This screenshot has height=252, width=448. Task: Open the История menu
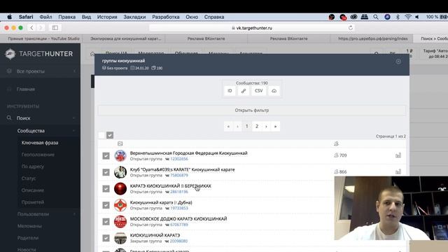tap(107, 17)
